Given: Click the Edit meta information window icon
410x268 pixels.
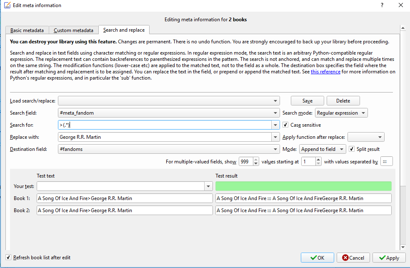Looking at the screenshot, I should click(x=7, y=5).
